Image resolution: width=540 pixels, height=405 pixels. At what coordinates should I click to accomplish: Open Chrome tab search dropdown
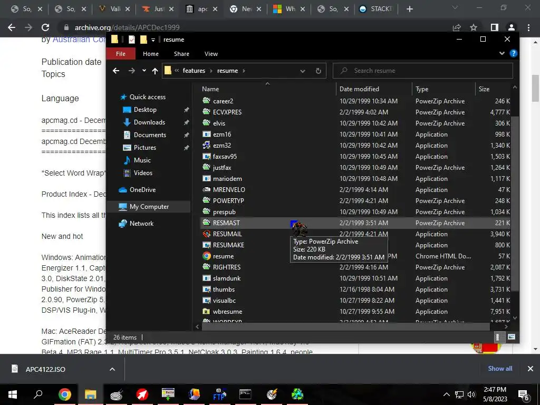(455, 7)
